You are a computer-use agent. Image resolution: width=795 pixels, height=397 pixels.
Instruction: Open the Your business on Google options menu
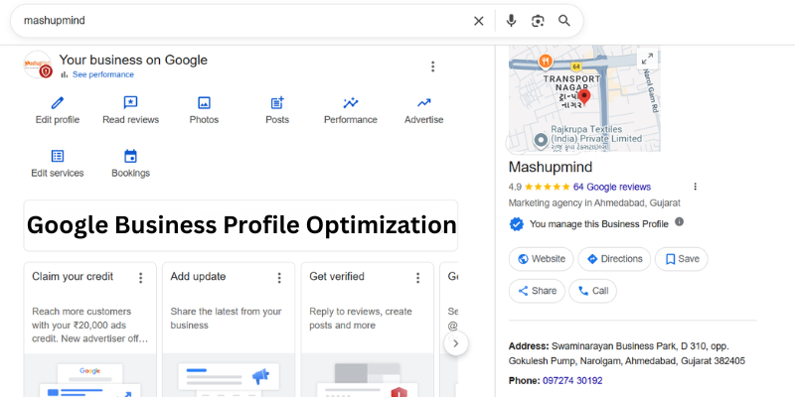[x=432, y=66]
